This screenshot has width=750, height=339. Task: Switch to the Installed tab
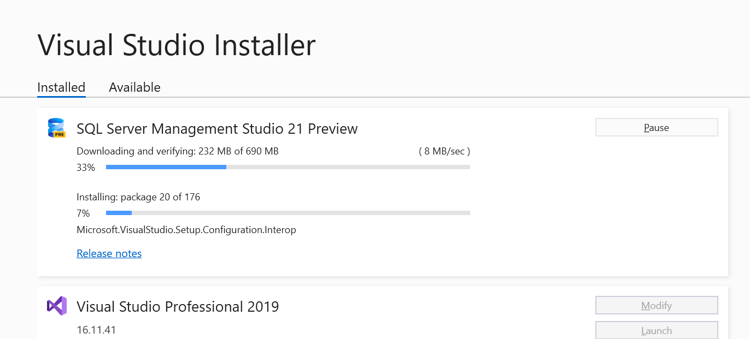(61, 87)
